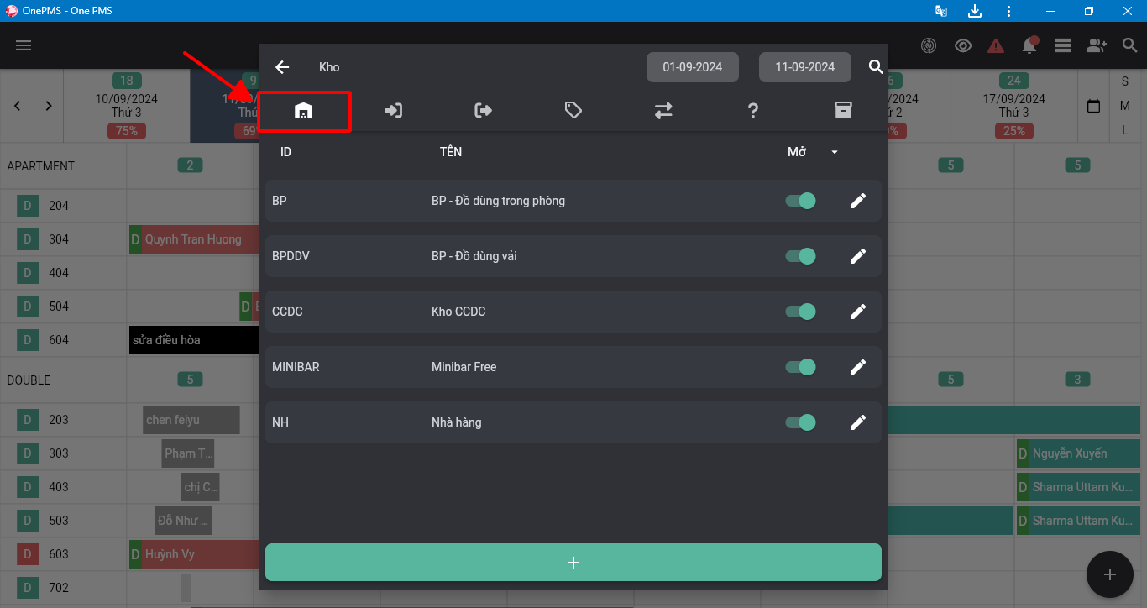The width and height of the screenshot is (1147, 608).
Task: Open the question mark tab
Action: 753,111
